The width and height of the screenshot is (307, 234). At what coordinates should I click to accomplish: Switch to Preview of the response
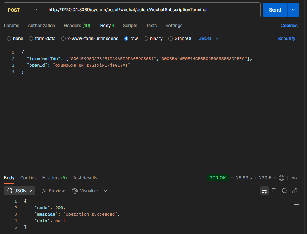click(x=53, y=191)
